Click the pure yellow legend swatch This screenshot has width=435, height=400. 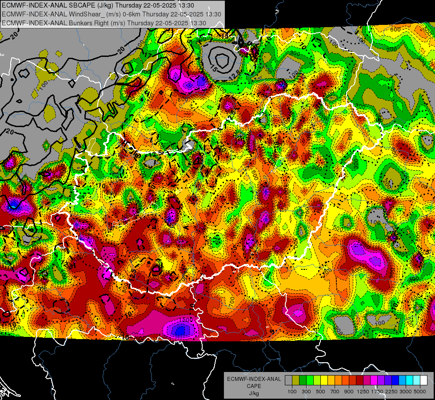[324, 380]
